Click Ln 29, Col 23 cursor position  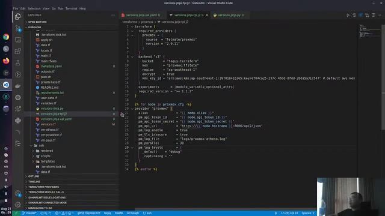[289, 214]
